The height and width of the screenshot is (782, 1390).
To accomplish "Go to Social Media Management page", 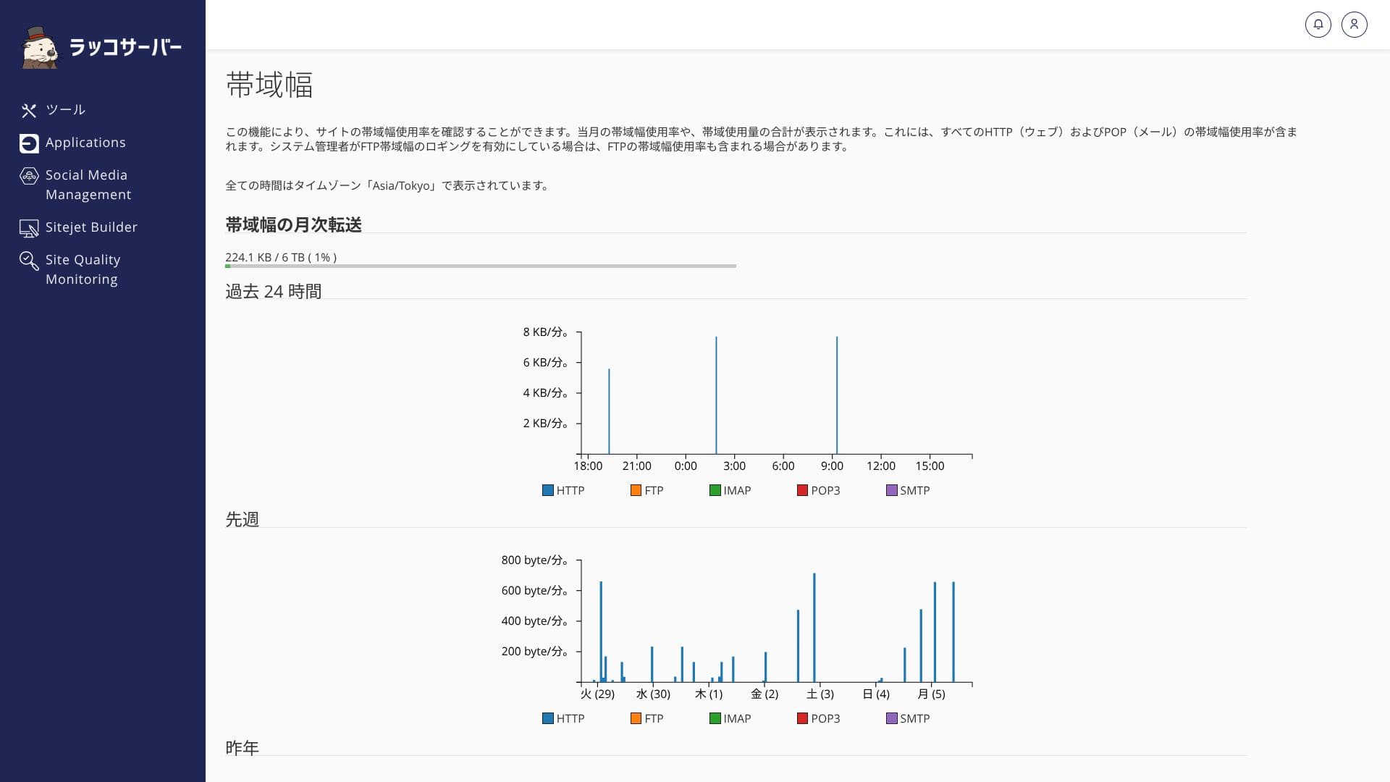I will 87,185.
